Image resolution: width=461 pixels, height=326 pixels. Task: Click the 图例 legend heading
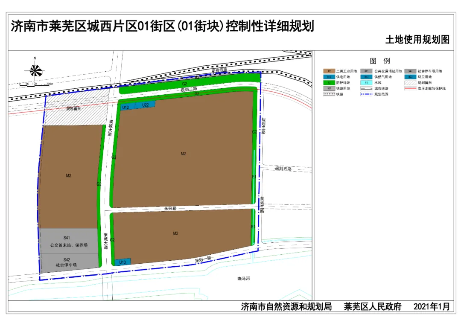tap(380, 61)
